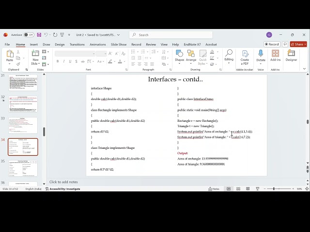Switch to Reading View
Screen dimensions: 310x232
point(248,189)
